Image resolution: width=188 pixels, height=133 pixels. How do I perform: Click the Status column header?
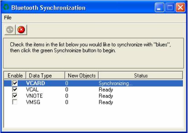(141, 76)
